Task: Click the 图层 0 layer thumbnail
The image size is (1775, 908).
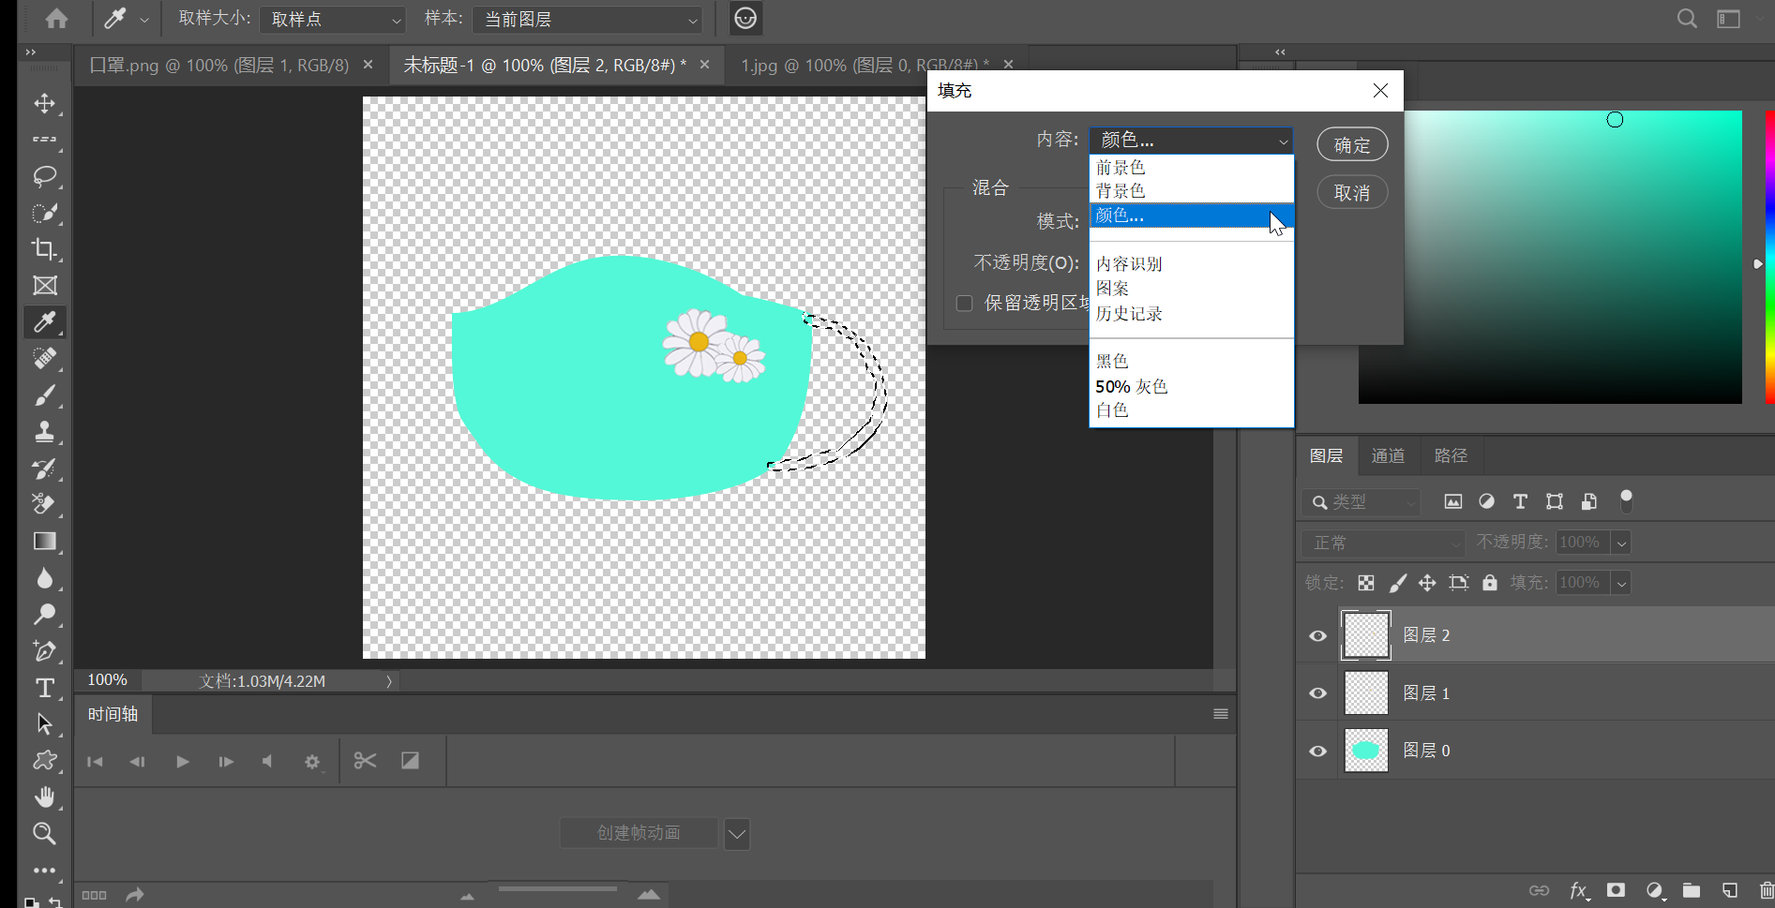Action: point(1365,750)
